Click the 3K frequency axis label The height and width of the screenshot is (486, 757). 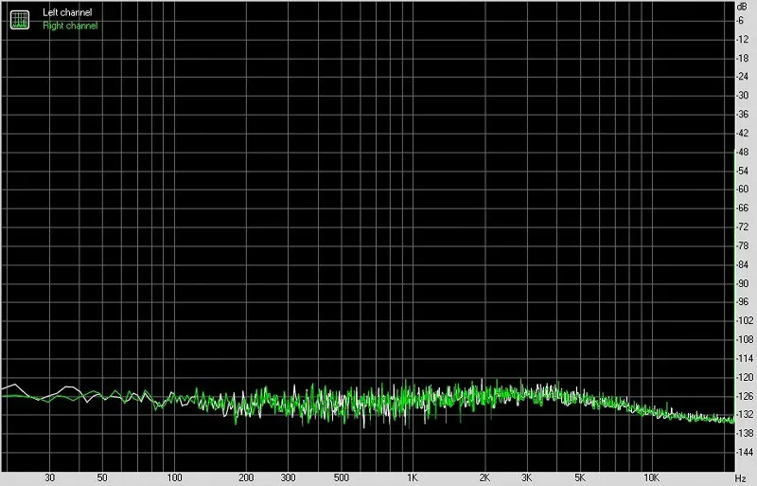click(527, 477)
